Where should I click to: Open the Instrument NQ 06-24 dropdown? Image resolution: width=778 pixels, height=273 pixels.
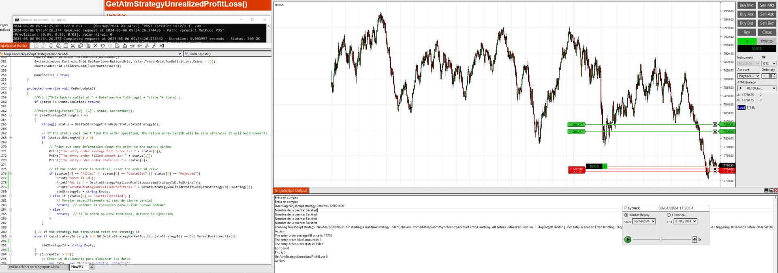(748, 64)
